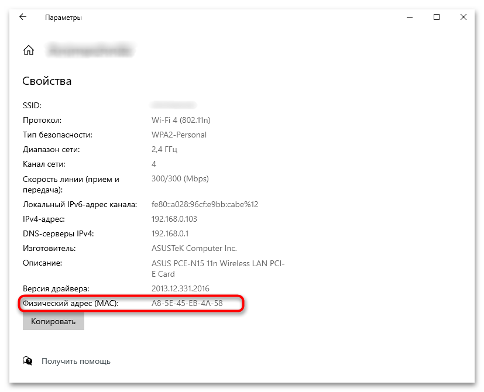Click the Wi-Fi 4 (802.11n) protocol value
The width and height of the screenshot is (484, 392).
tap(181, 120)
